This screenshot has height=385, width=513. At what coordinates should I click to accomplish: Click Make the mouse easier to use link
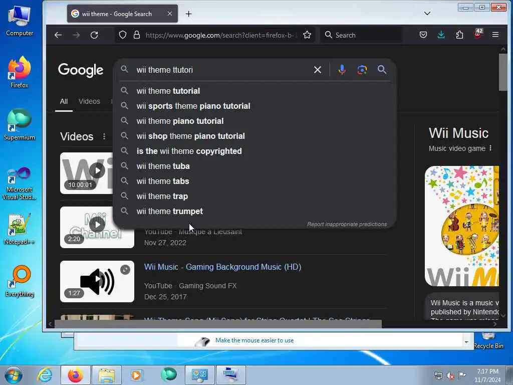tap(254, 340)
